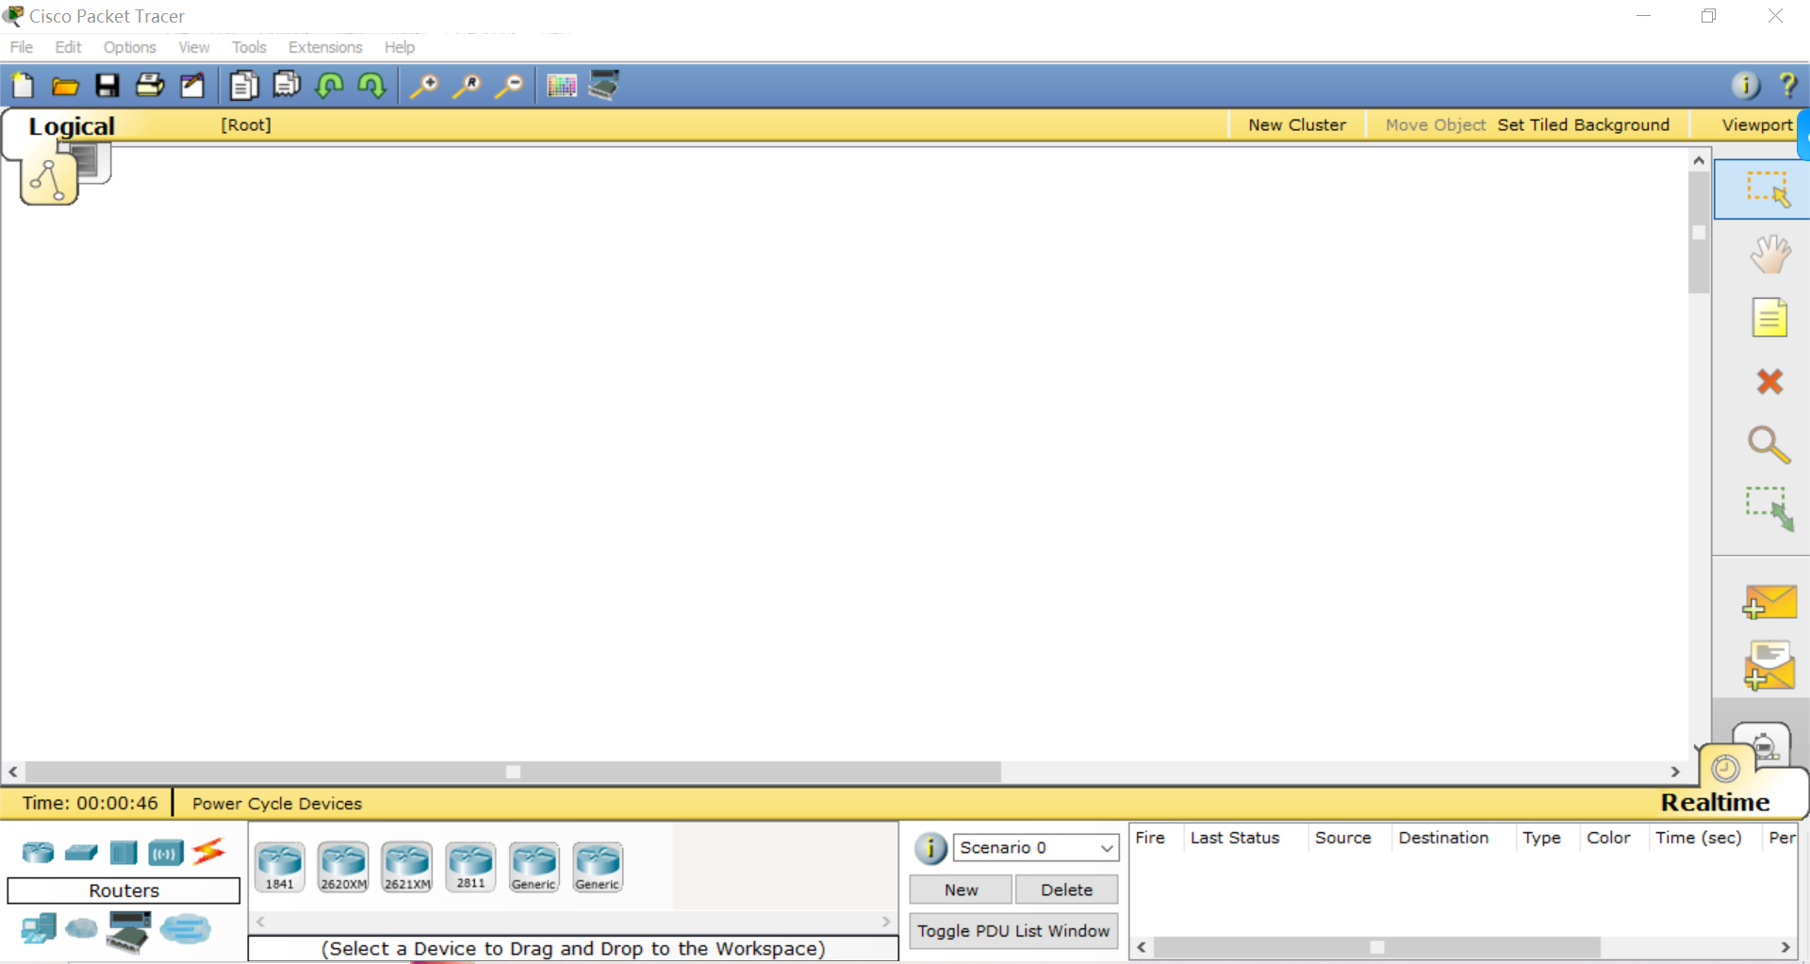
Task: Print with the printer toolbar icon
Action: coord(150,86)
